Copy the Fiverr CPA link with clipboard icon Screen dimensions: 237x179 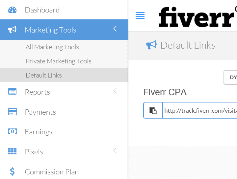[x=153, y=110]
